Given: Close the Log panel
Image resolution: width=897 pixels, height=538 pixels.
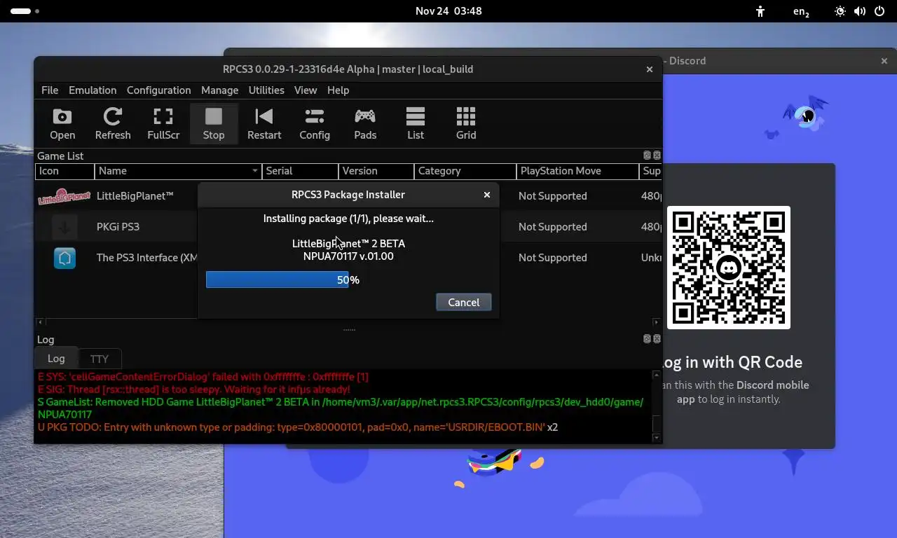Looking at the screenshot, I should pos(657,339).
